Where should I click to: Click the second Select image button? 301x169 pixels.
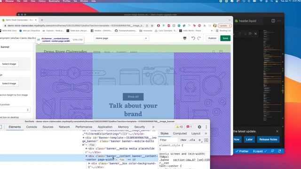click(x=9, y=84)
